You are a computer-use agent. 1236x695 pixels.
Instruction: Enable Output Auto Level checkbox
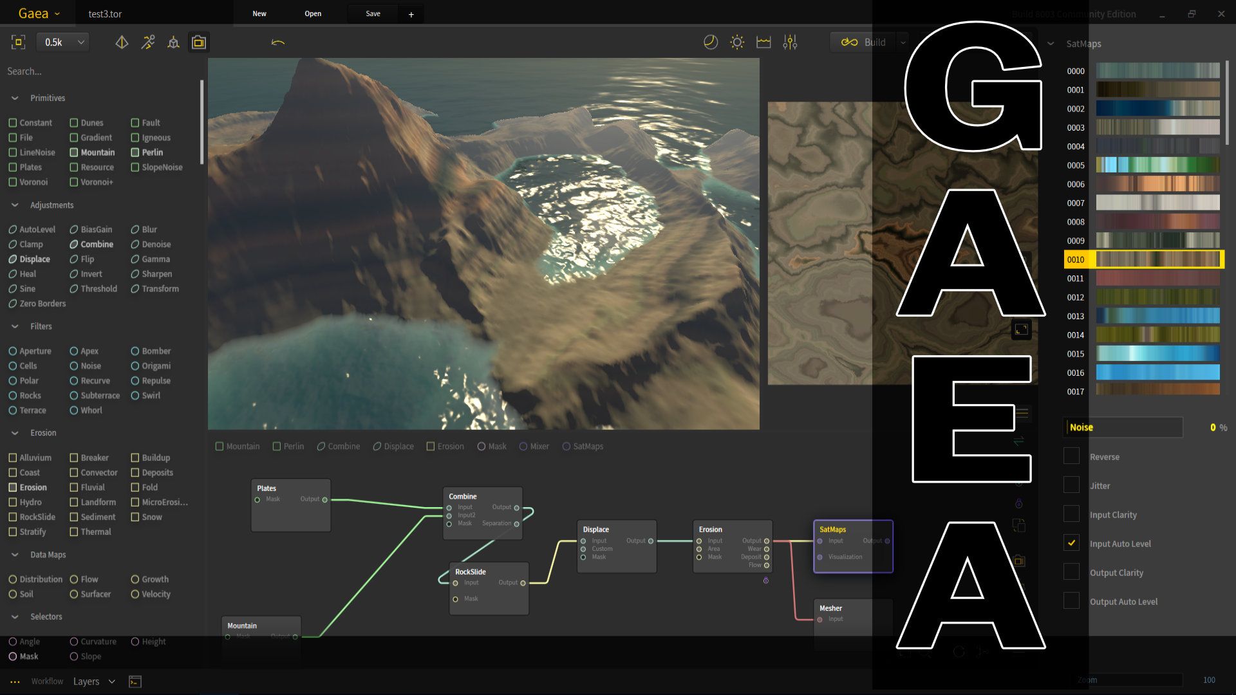1071,601
